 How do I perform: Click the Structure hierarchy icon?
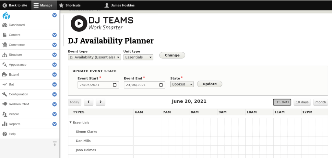pos(5,55)
